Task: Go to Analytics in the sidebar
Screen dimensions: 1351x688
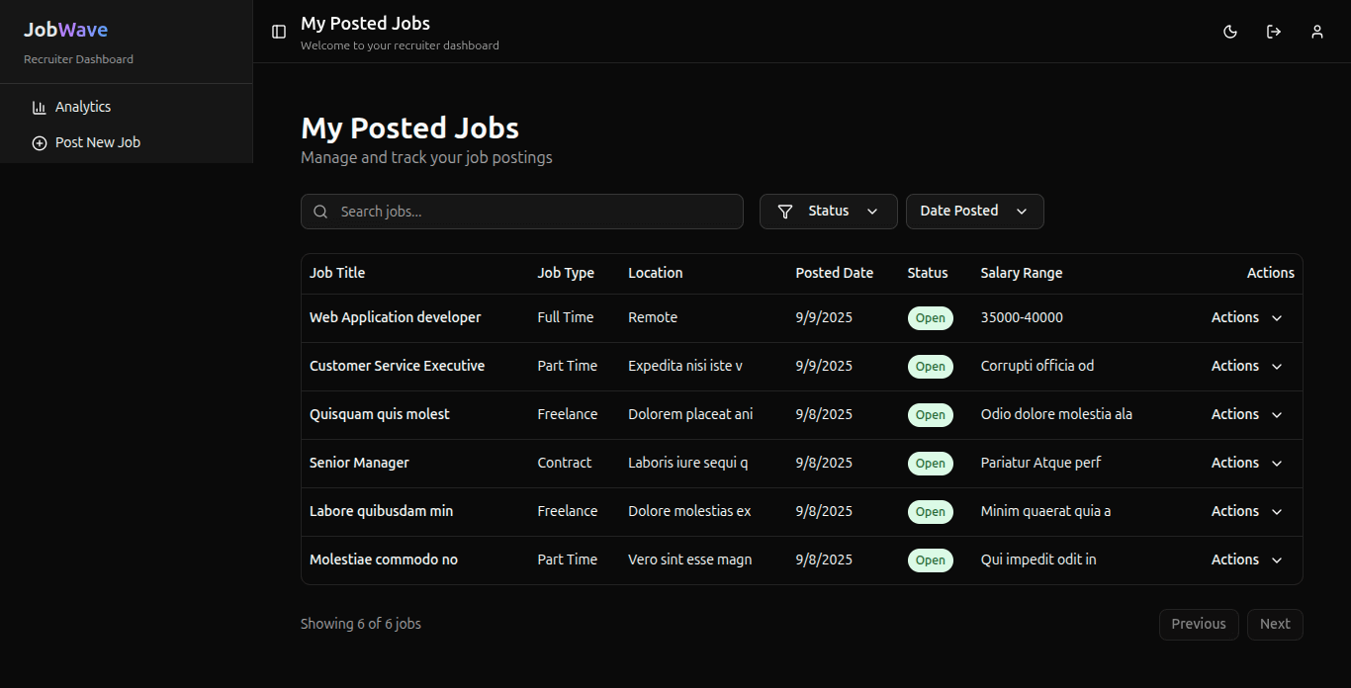Action: pyautogui.click(x=83, y=107)
